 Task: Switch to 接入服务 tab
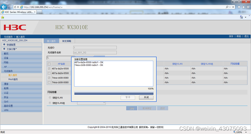[51, 41]
